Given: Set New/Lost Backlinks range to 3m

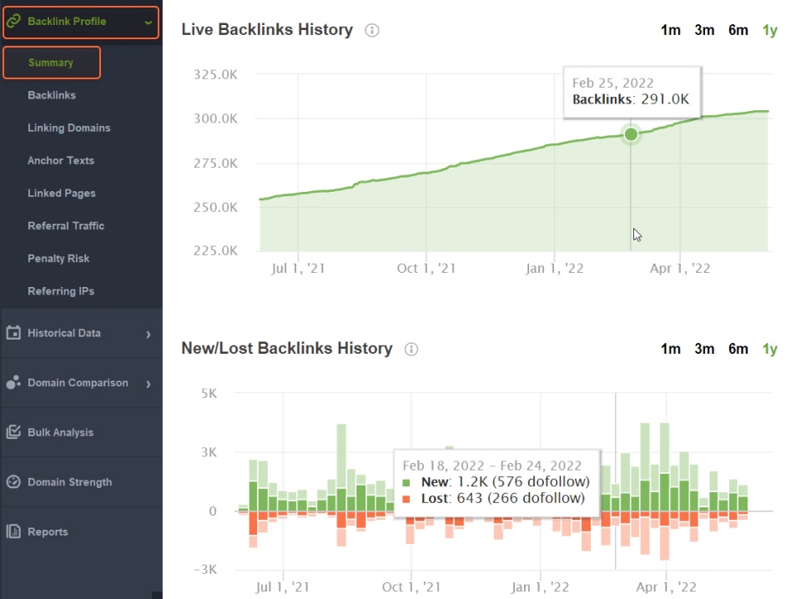Looking at the screenshot, I should (704, 349).
